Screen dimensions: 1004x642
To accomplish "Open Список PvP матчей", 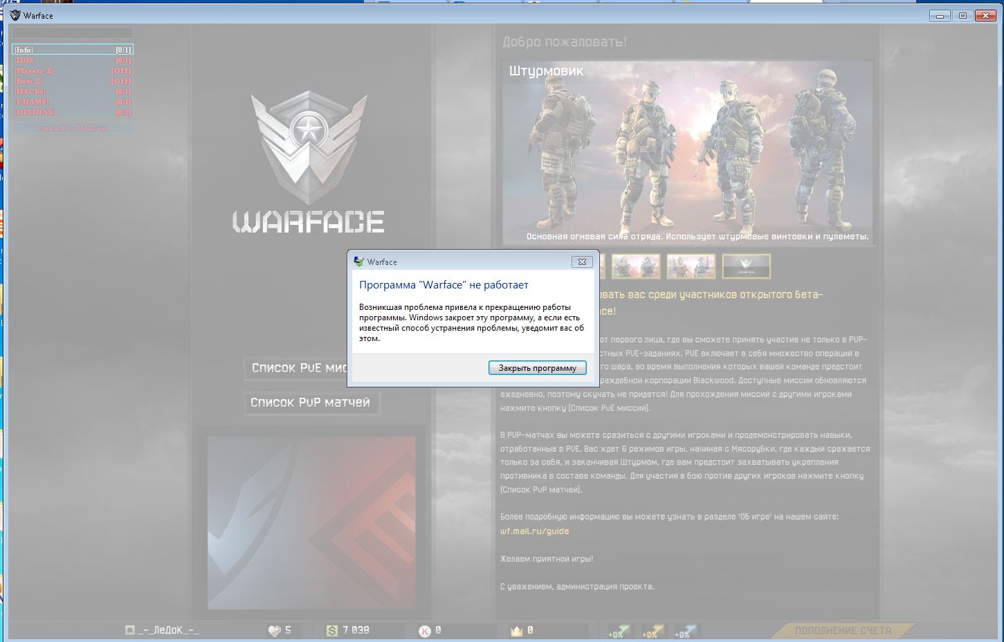I will pyautogui.click(x=311, y=403).
